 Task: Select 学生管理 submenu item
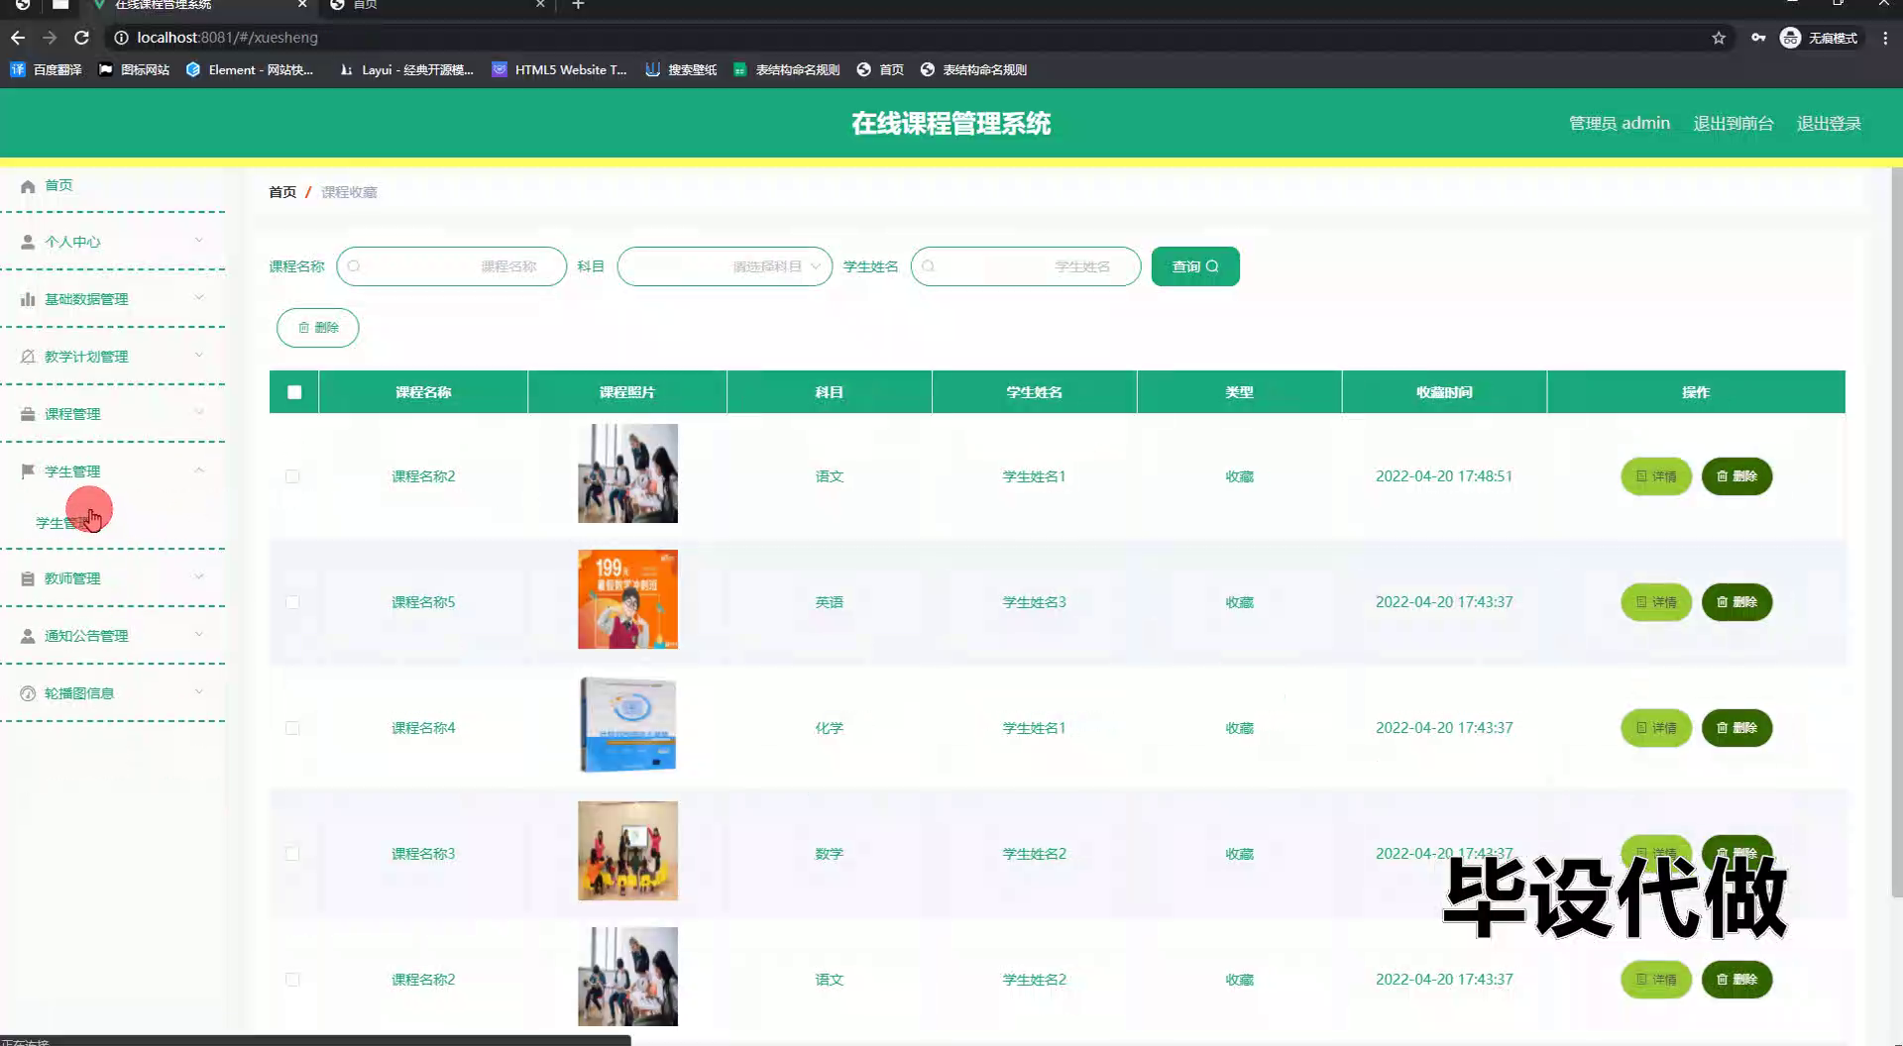pyautogui.click(x=63, y=523)
